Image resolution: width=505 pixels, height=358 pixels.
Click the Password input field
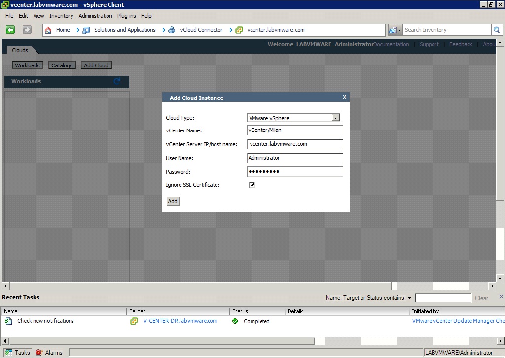(x=295, y=172)
